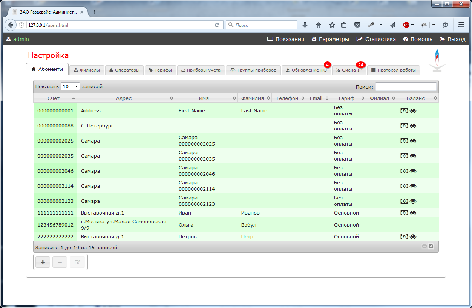This screenshot has height=308, width=472.
Task: Switch to the Тарифы tab
Action: (161, 70)
